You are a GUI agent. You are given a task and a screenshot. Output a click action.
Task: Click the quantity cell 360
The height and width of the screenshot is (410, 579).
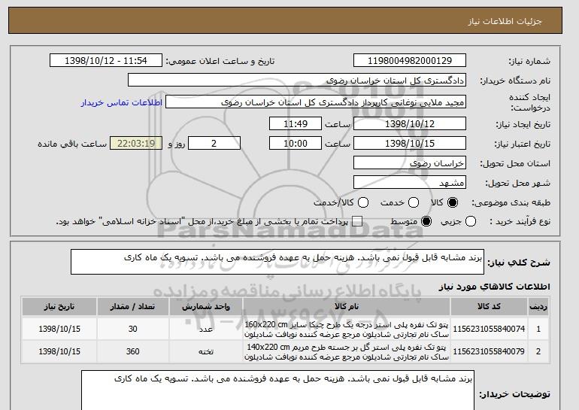tap(132, 351)
